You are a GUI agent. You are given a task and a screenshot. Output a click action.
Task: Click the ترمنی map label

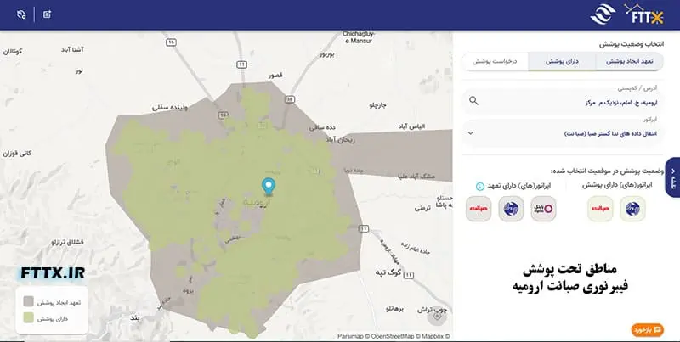[x=422, y=208]
